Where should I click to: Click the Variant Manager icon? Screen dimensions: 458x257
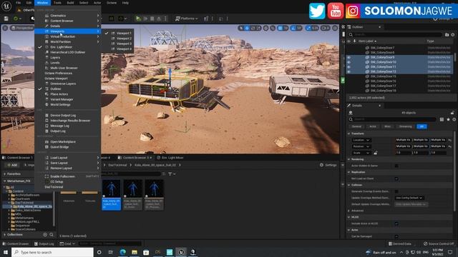(x=47, y=99)
